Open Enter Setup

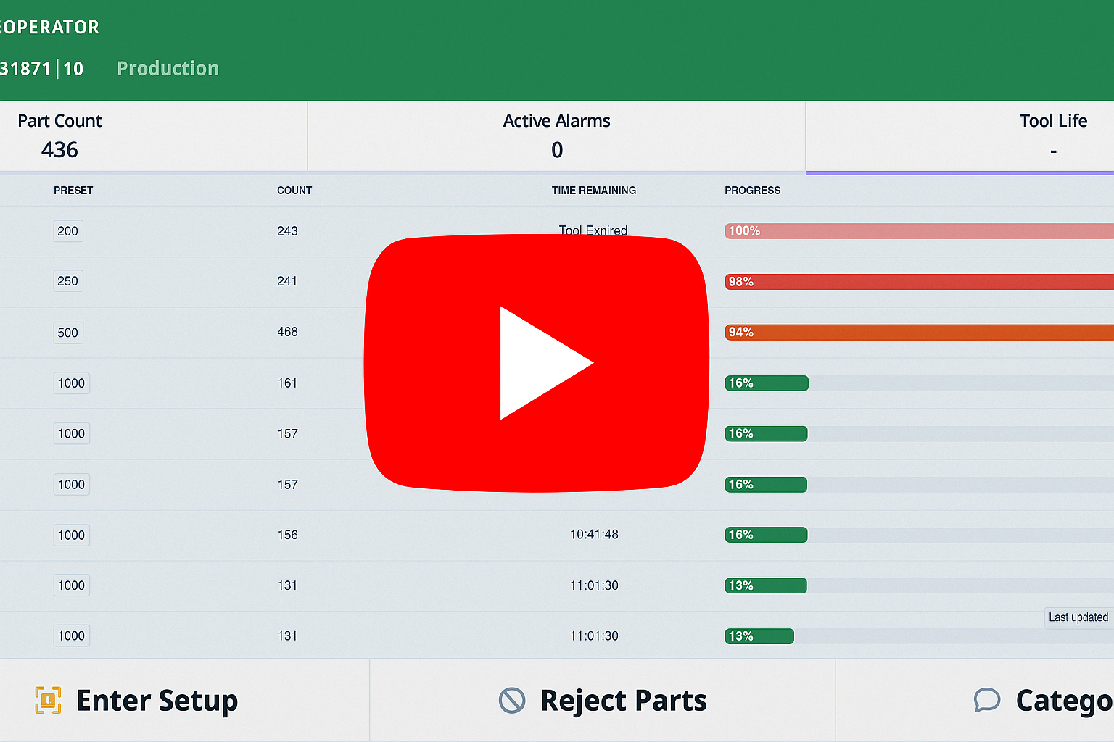point(184,700)
